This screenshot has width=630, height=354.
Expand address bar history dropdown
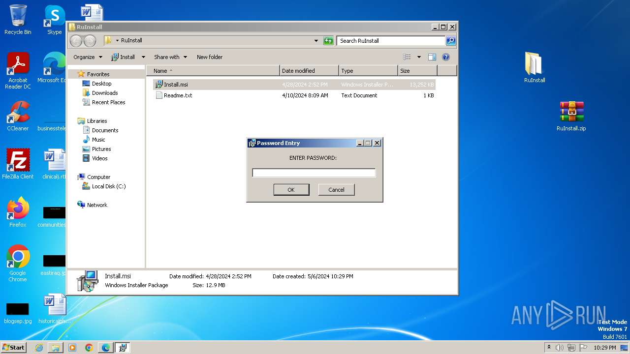(316, 41)
